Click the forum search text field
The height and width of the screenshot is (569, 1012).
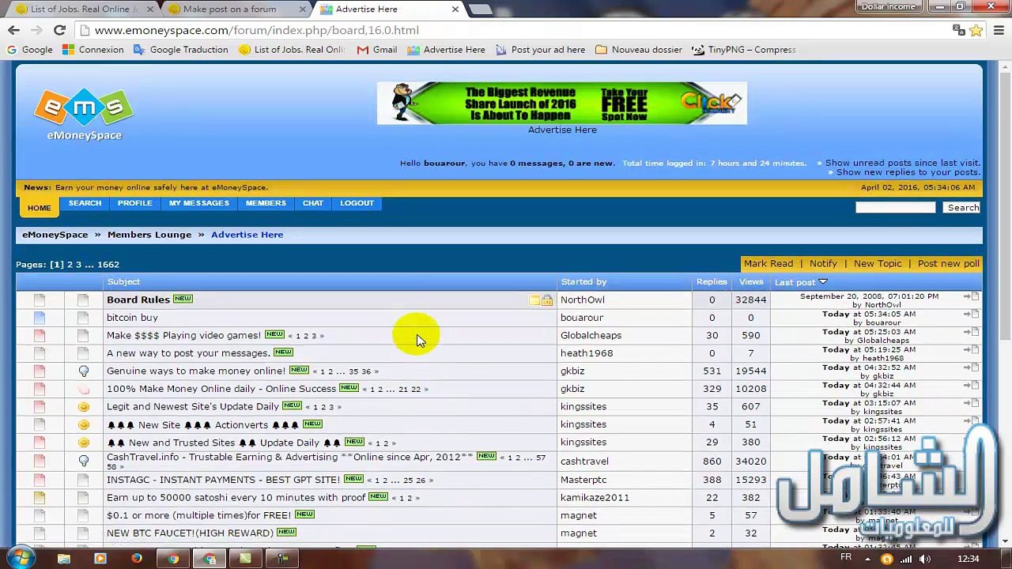[x=896, y=207]
